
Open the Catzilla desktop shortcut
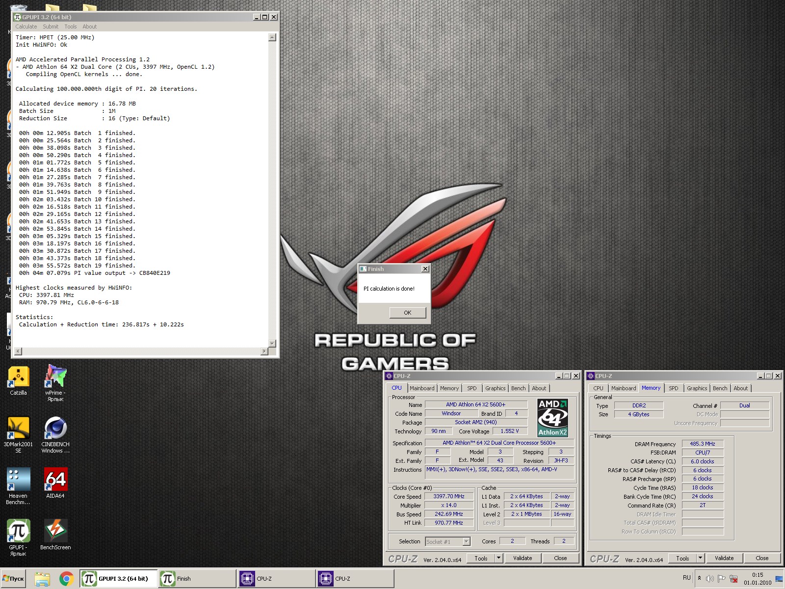tap(18, 380)
